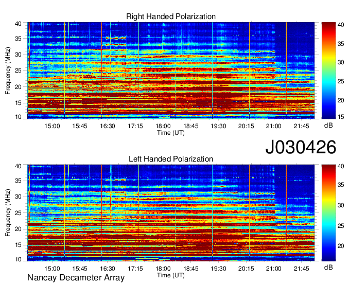Click the 21:45 tick label under top plot

point(301,126)
